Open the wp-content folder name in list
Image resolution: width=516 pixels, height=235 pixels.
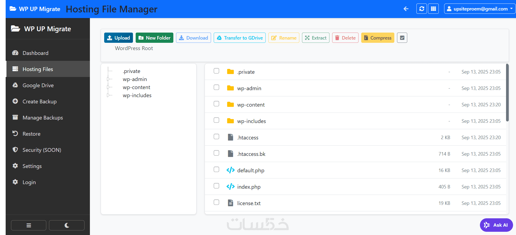251,105
